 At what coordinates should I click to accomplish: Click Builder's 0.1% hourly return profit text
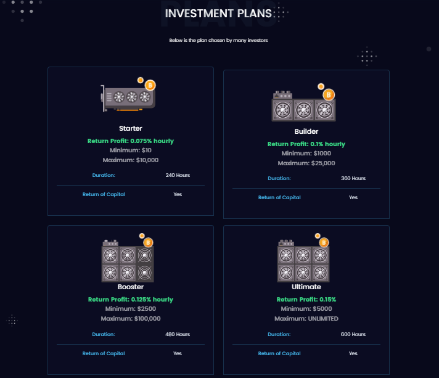pyautogui.click(x=306, y=144)
